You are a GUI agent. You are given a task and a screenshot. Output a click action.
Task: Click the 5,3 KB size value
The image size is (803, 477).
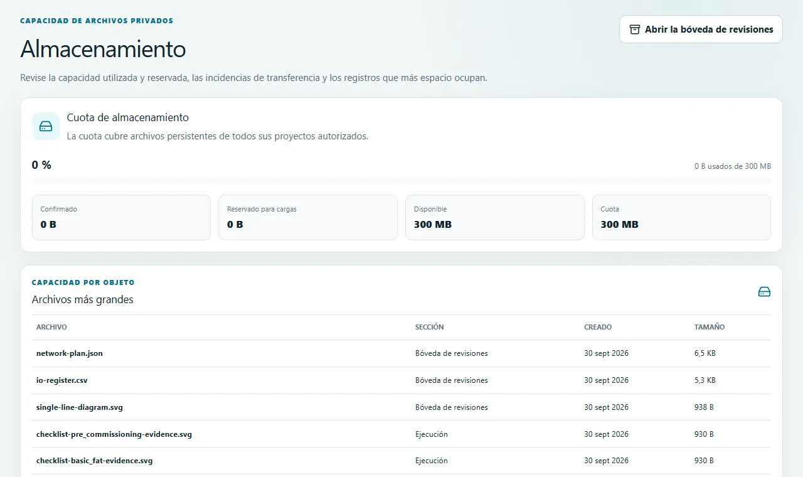[705, 380]
